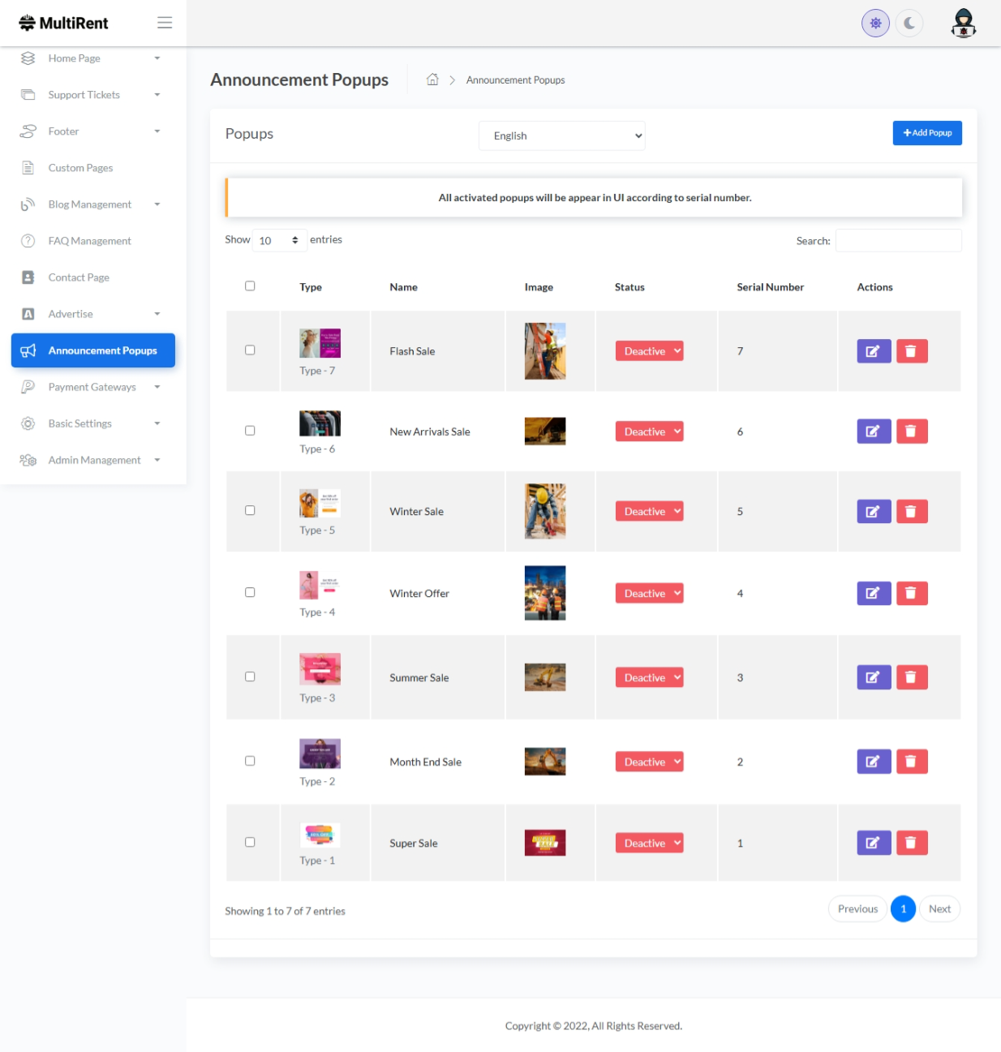The height and width of the screenshot is (1052, 1001).
Task: Delete the Super Sale popup
Action: coord(911,843)
